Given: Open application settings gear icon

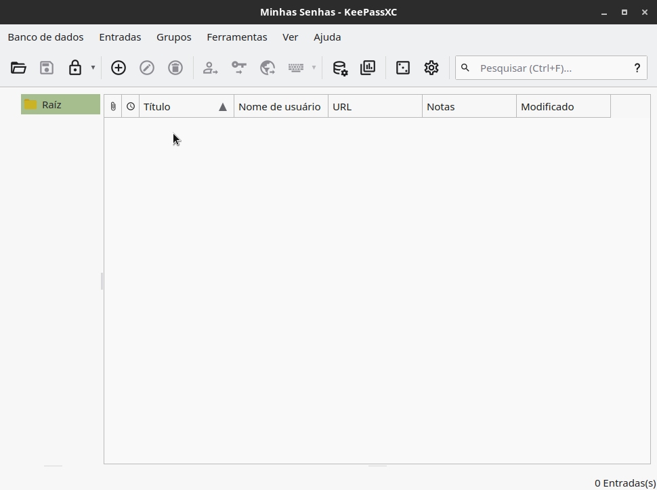Looking at the screenshot, I should pos(431,68).
